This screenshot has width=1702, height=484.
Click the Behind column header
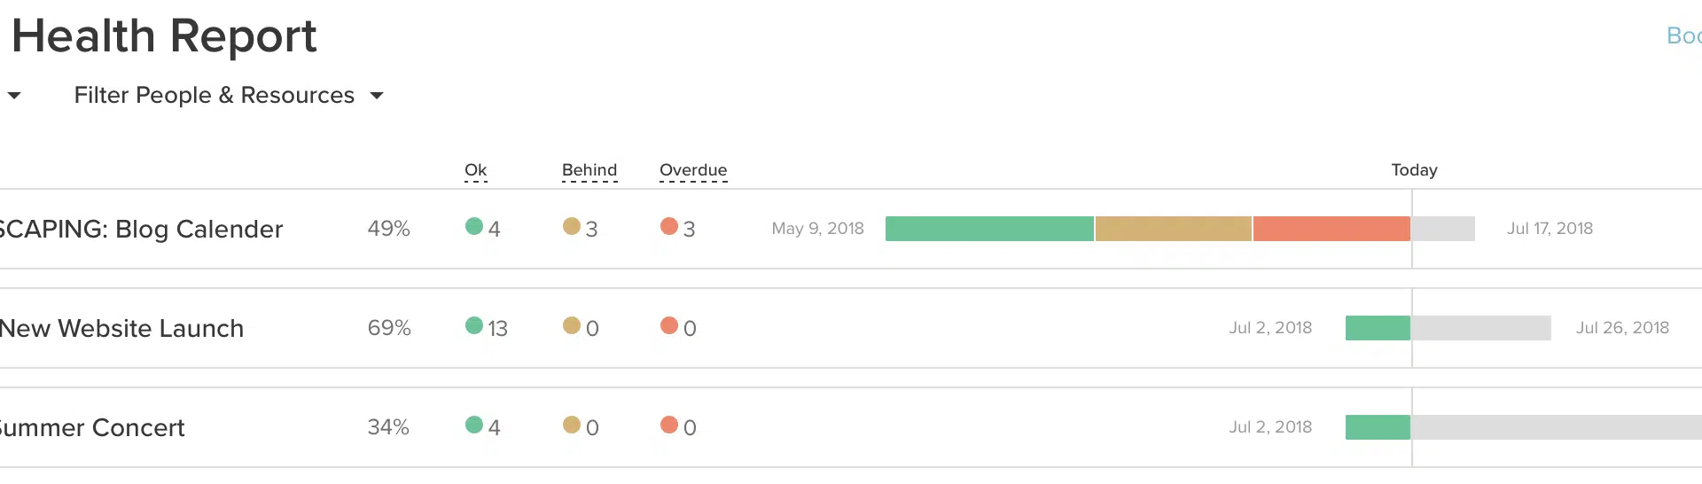[x=589, y=170]
